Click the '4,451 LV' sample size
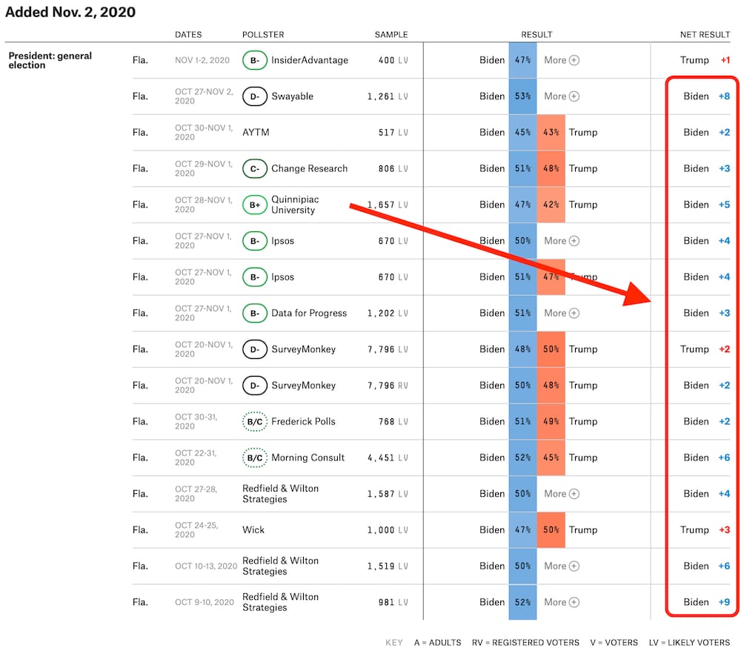 pyautogui.click(x=388, y=458)
